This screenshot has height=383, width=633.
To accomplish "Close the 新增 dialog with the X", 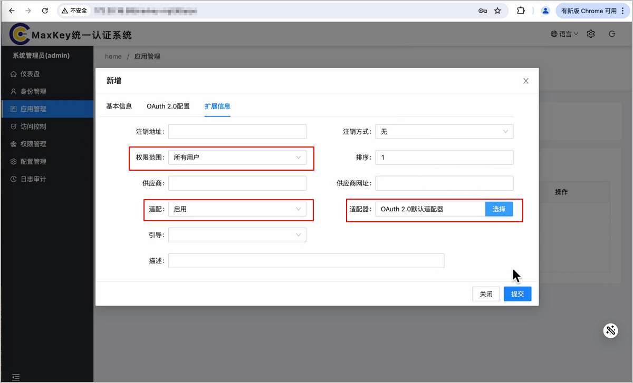I will click(x=525, y=81).
